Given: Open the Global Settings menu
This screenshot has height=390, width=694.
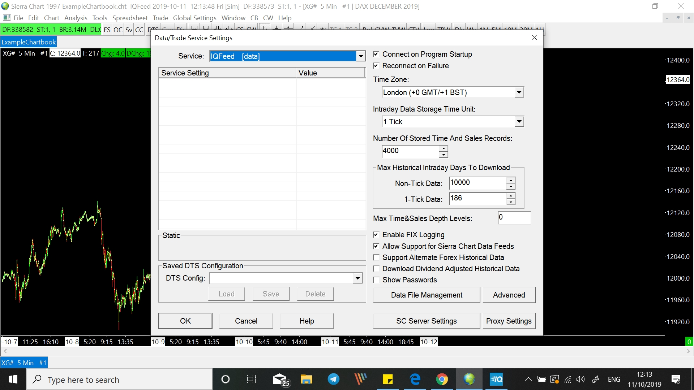Looking at the screenshot, I should click(194, 18).
